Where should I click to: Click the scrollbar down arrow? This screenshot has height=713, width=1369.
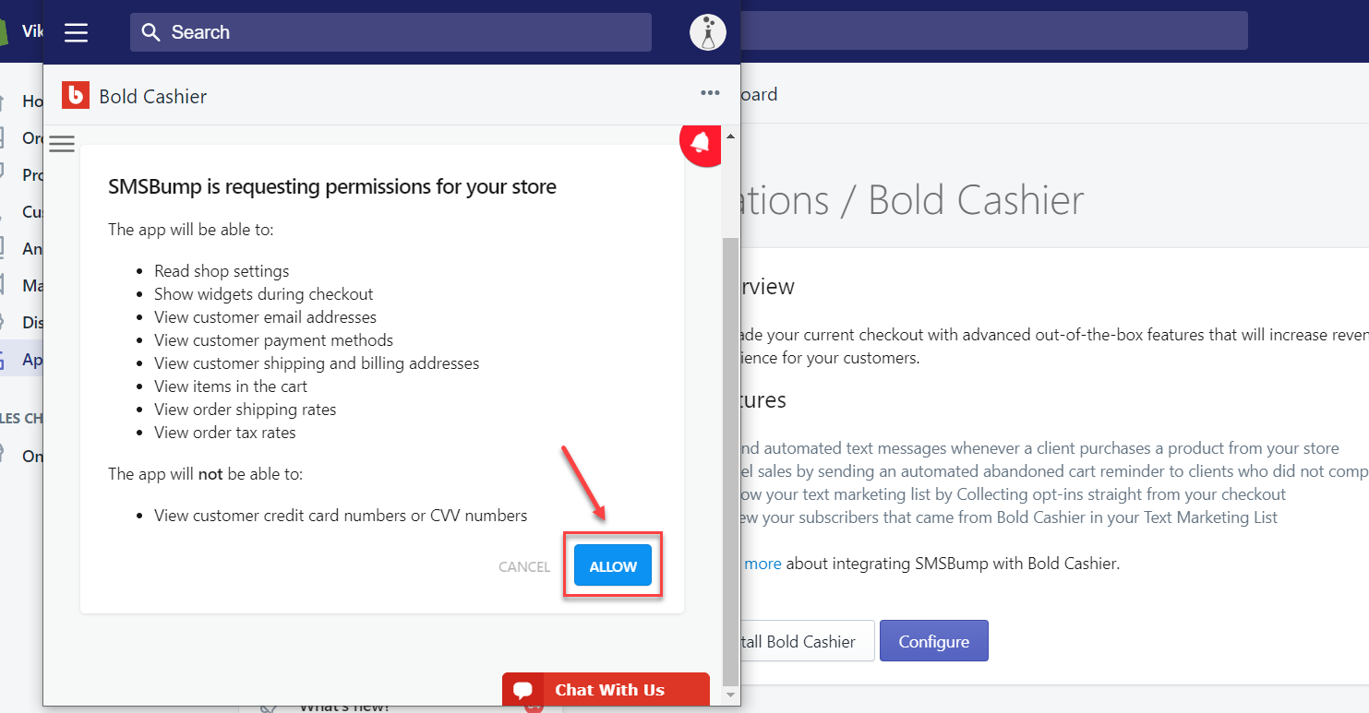[x=730, y=694]
